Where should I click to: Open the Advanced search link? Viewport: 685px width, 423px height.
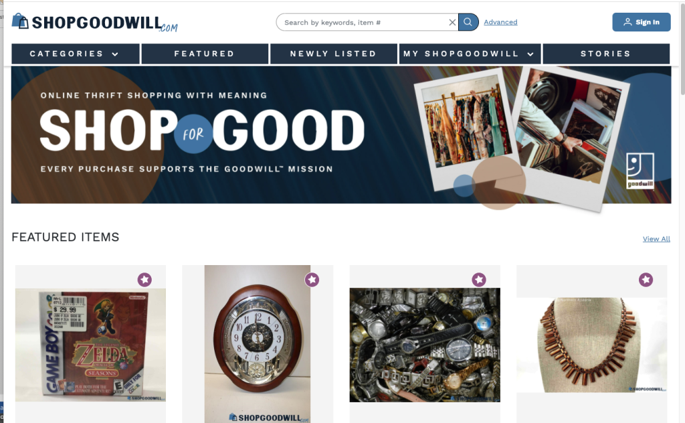[500, 22]
